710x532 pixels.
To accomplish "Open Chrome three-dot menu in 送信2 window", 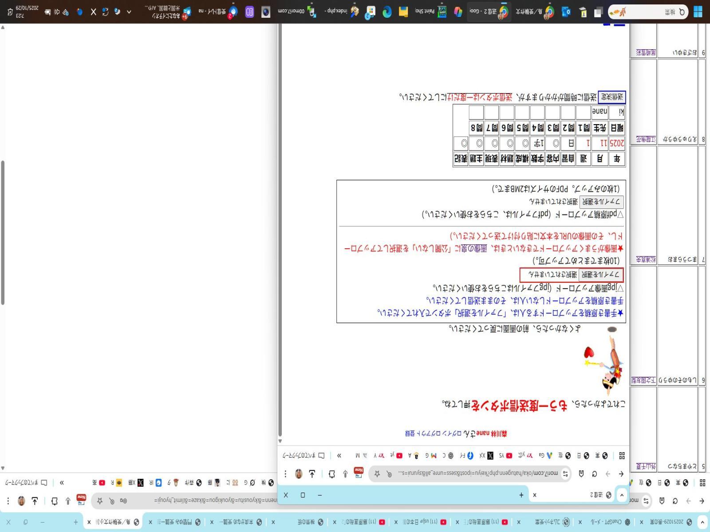I will pyautogui.click(x=285, y=474).
